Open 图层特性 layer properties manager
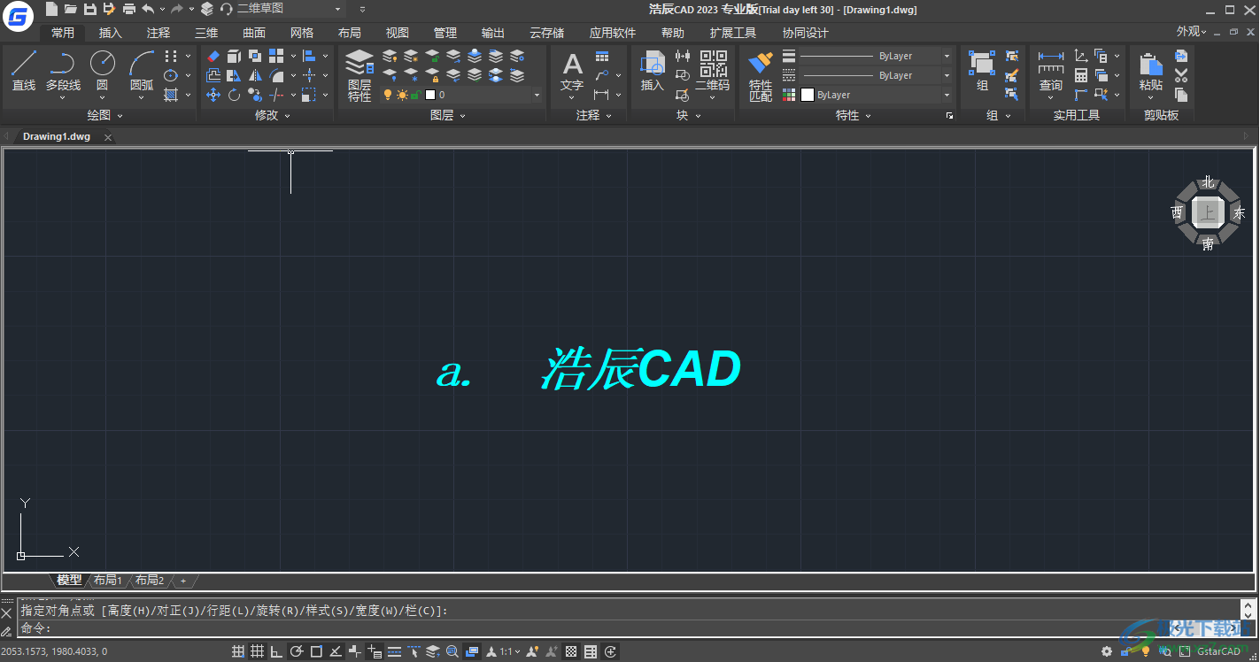The width and height of the screenshot is (1260, 662). tap(359, 75)
